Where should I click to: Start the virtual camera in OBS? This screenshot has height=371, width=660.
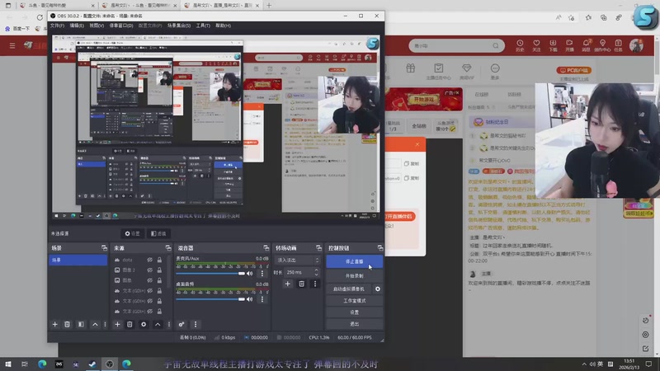[349, 289]
